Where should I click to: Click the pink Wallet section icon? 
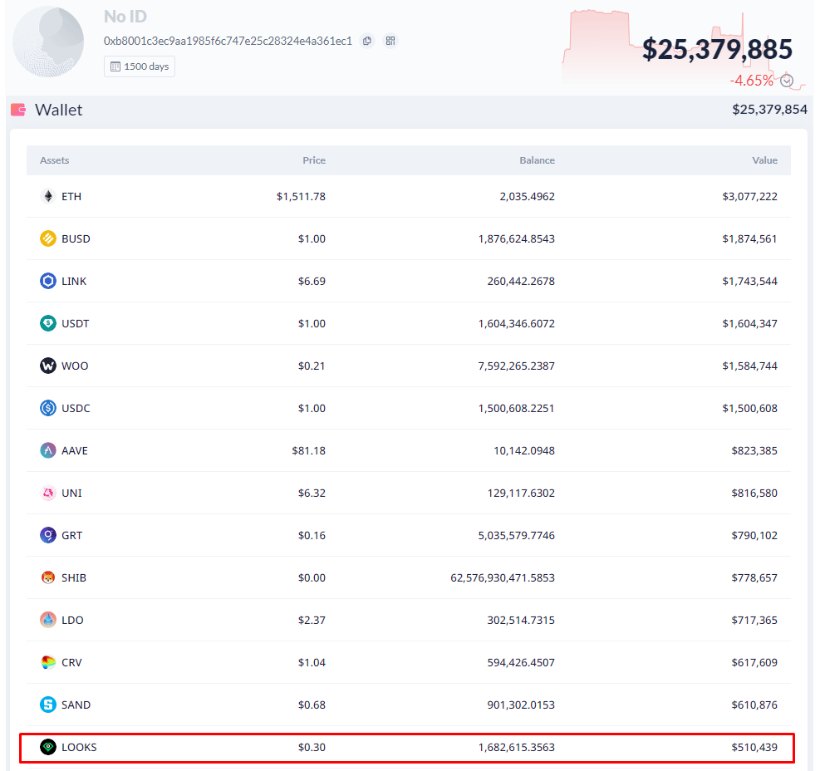tap(18, 110)
